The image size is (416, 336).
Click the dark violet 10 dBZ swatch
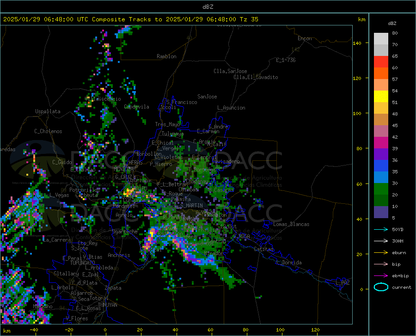[x=381, y=212]
